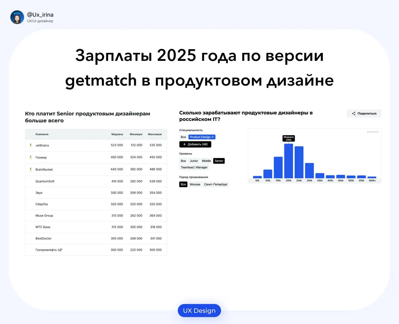Click the 300k histogram bar
Screen dimensions: 399x324
click(309, 171)
